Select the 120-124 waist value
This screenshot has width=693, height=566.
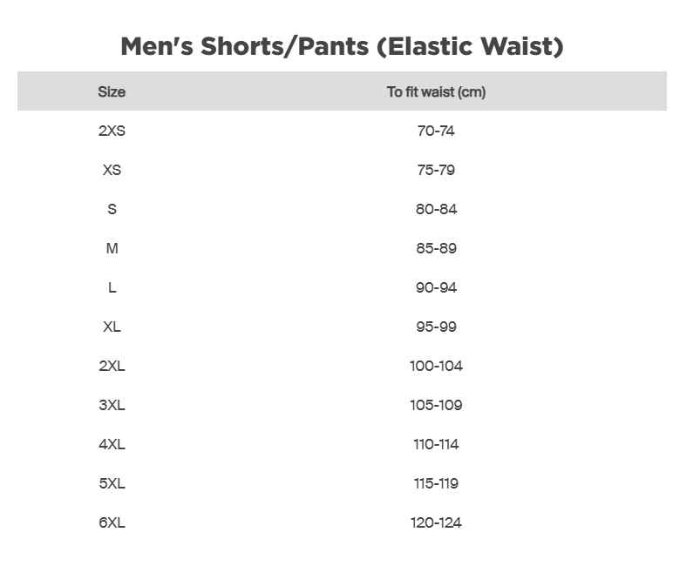tap(436, 522)
